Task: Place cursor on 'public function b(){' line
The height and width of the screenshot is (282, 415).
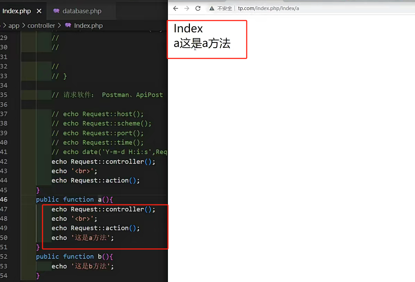Action: coord(75,257)
